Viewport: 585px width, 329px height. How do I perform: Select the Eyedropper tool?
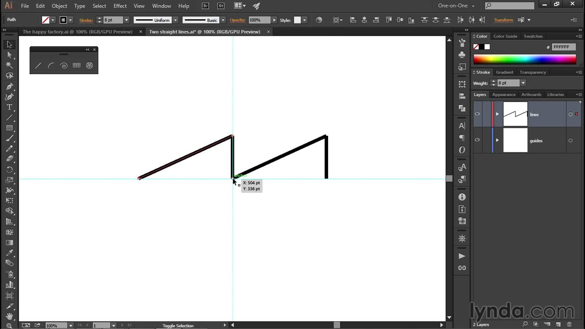point(9,253)
